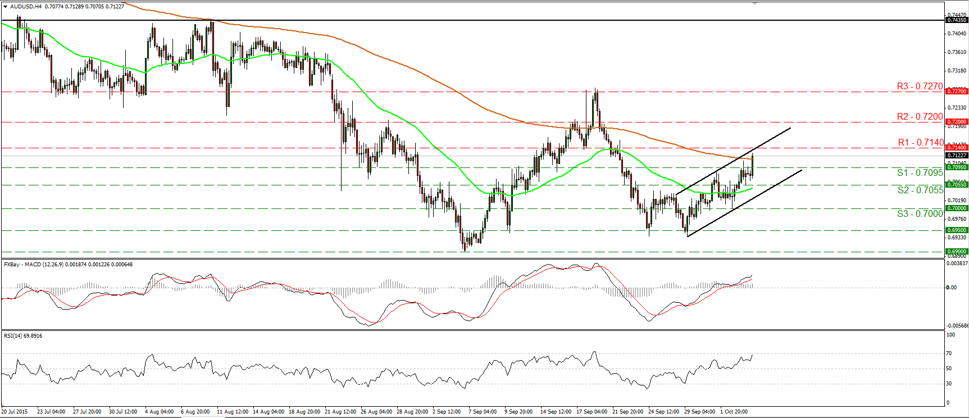Click the 2 Sep 12:00 date label

(447, 412)
